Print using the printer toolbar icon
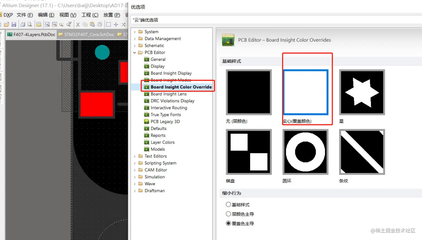Image resolution: width=422 pixels, height=240 pixels. pyautogui.click(x=23, y=25)
